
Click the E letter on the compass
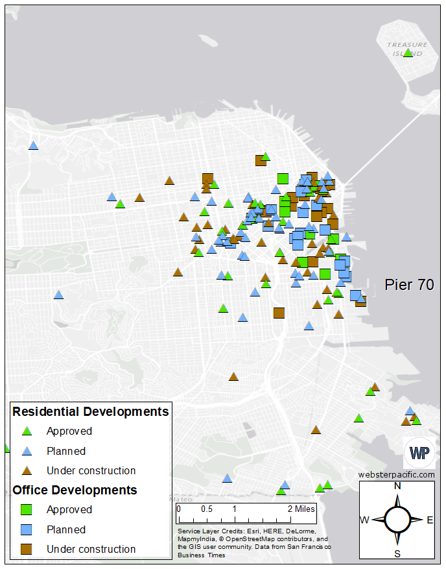pos(430,520)
